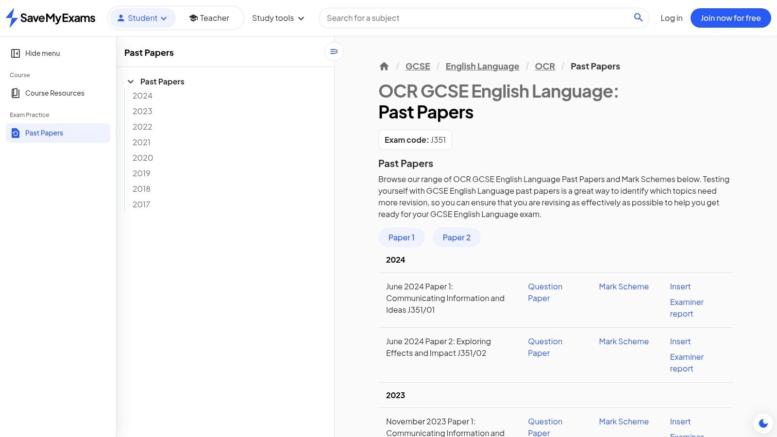Open the Study tools dropdown menu
Image resolution: width=777 pixels, height=437 pixels.
(x=278, y=18)
